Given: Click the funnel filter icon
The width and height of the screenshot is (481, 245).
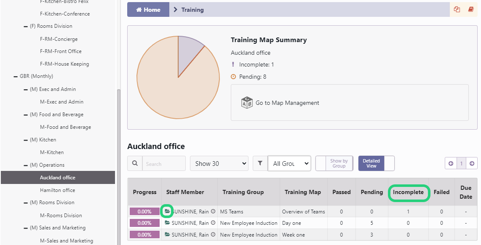Looking at the screenshot, I should 260,163.
